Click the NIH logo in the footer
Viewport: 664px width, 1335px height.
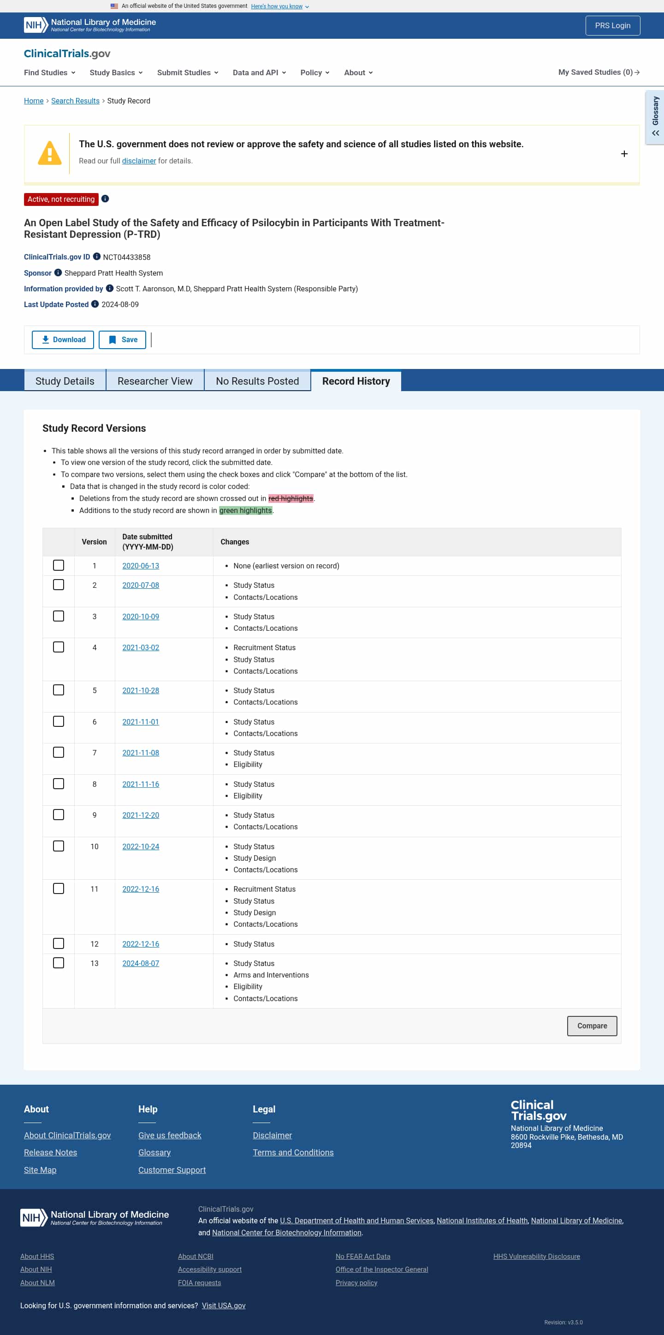94,1217
